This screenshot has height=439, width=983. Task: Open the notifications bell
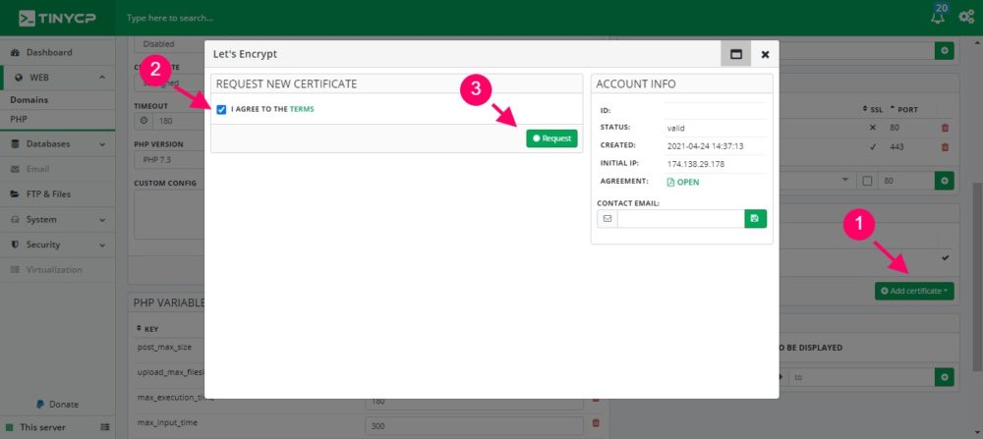938,17
